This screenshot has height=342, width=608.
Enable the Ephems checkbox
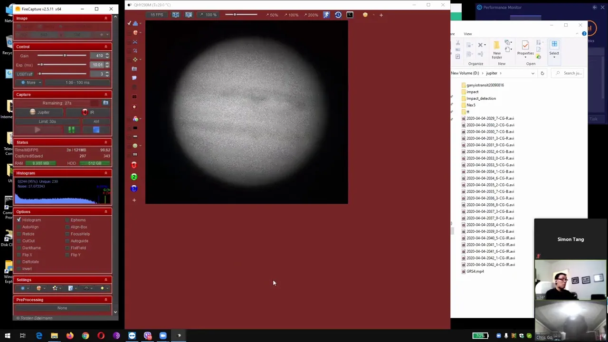67,220
